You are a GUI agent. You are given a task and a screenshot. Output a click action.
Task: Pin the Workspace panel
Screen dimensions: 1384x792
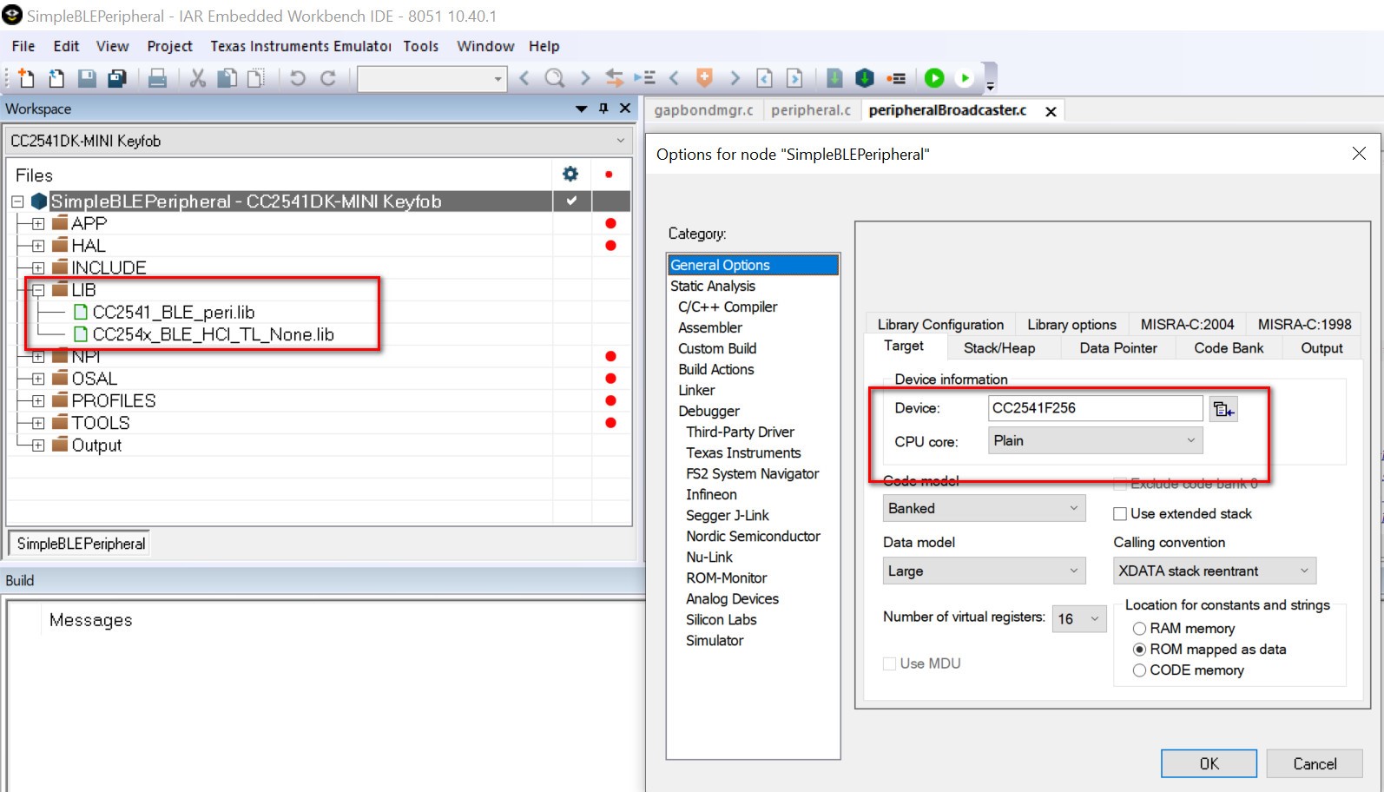coord(603,109)
